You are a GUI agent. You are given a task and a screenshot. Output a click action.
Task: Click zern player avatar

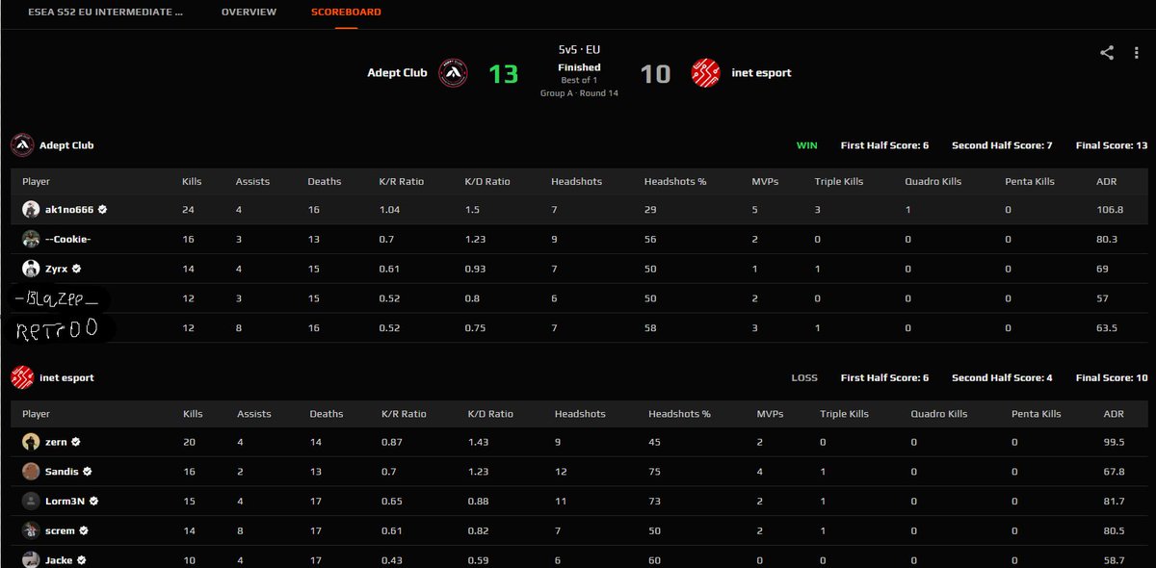pyautogui.click(x=31, y=442)
